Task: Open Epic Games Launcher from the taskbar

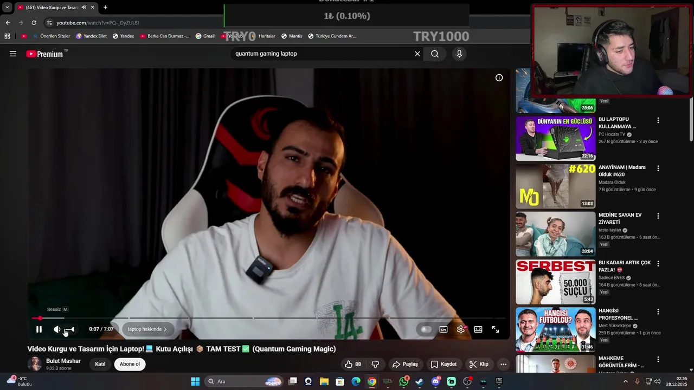Action: point(499,381)
